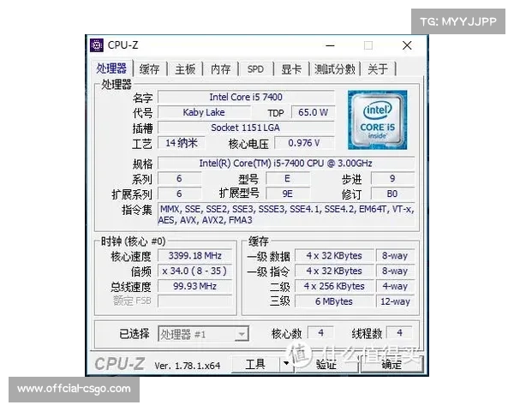Click the 线程数 value field
Screen dimensions: 514x411
point(399,333)
